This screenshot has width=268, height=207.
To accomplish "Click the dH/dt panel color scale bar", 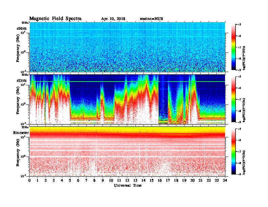I will point(233,47).
